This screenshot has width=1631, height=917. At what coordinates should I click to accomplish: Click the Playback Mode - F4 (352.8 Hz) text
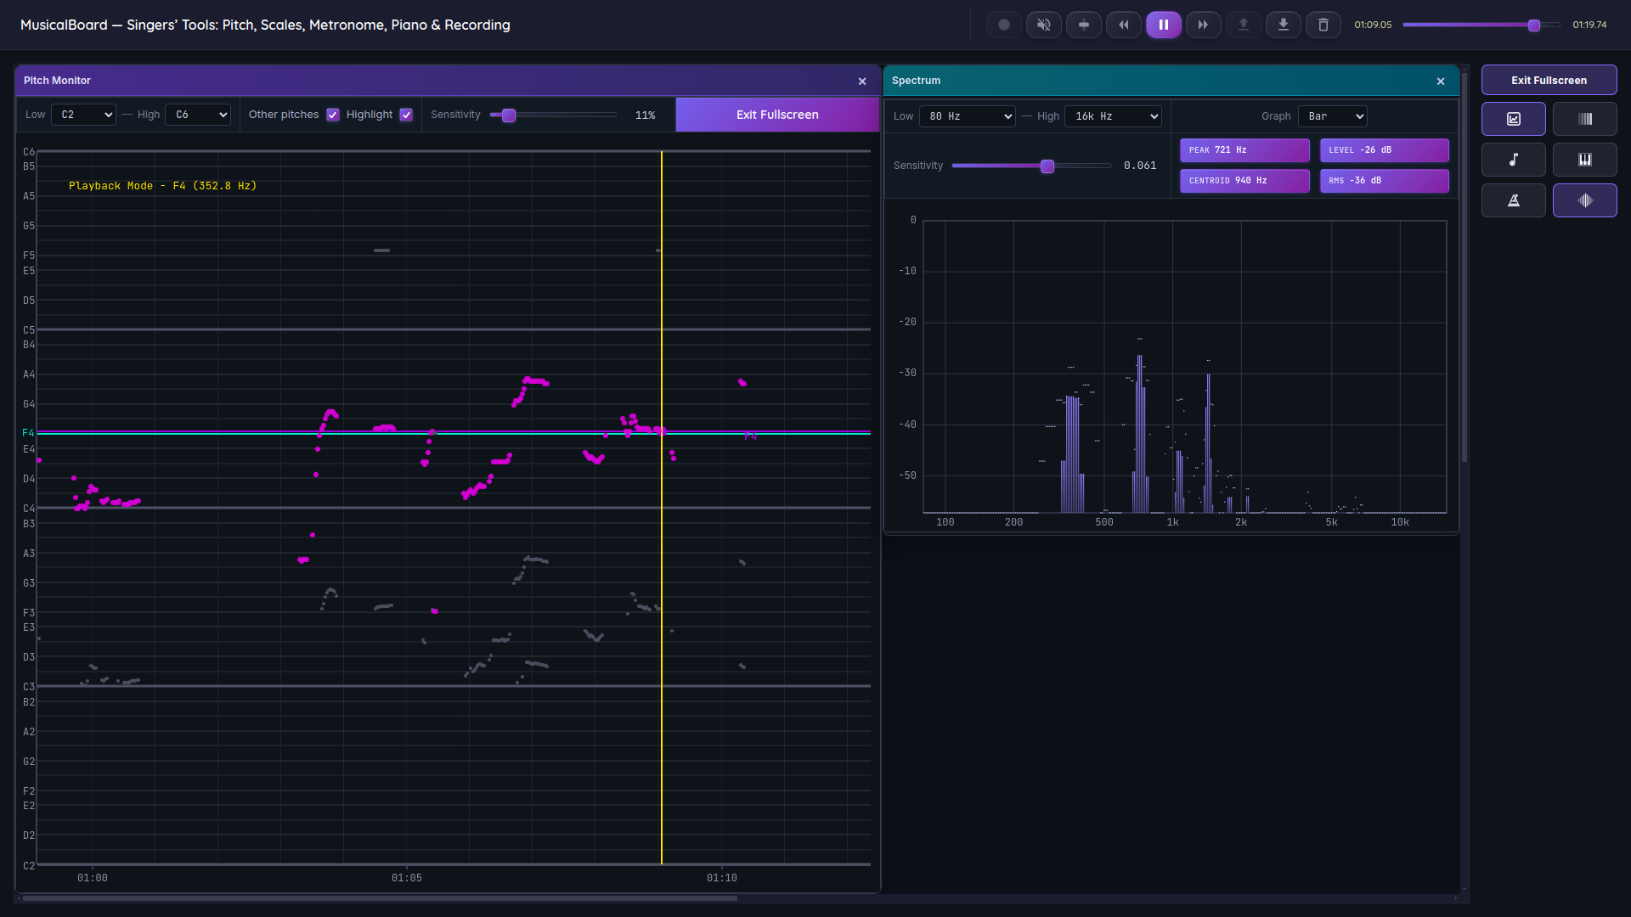(x=162, y=186)
